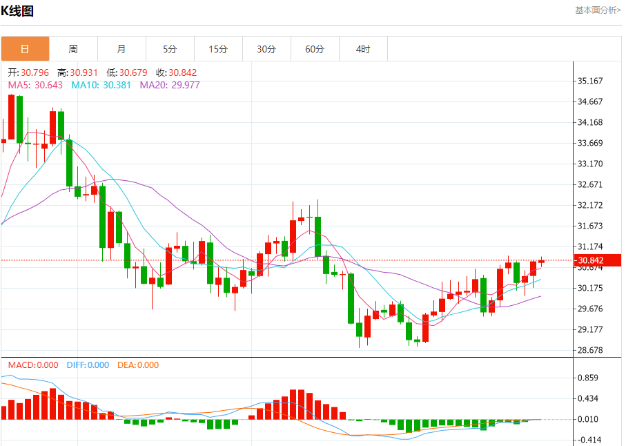The image size is (626, 446).
Task: Open the 15分 interval tab
Action: [218, 49]
